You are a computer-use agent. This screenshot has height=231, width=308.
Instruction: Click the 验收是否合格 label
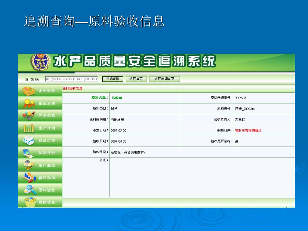222,141
